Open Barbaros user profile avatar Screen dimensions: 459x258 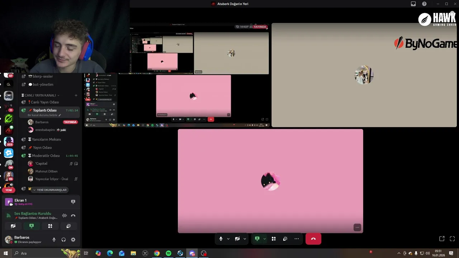point(8,239)
